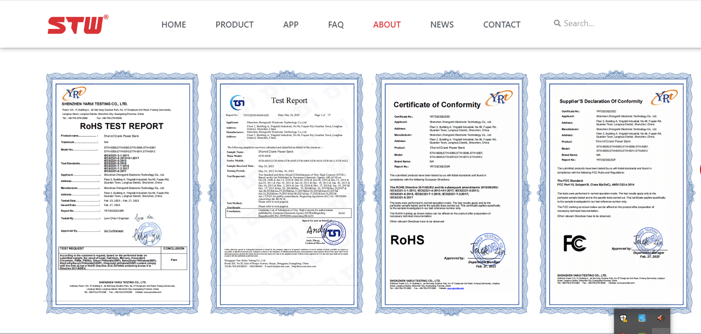701x334 pixels.
Task: Click the "Supplier'S Declaration Of Conformity" heading
Action: 601,101
